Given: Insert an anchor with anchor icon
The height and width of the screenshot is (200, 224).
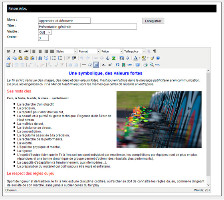Looking at the screenshot, I should click(x=108, y=58).
